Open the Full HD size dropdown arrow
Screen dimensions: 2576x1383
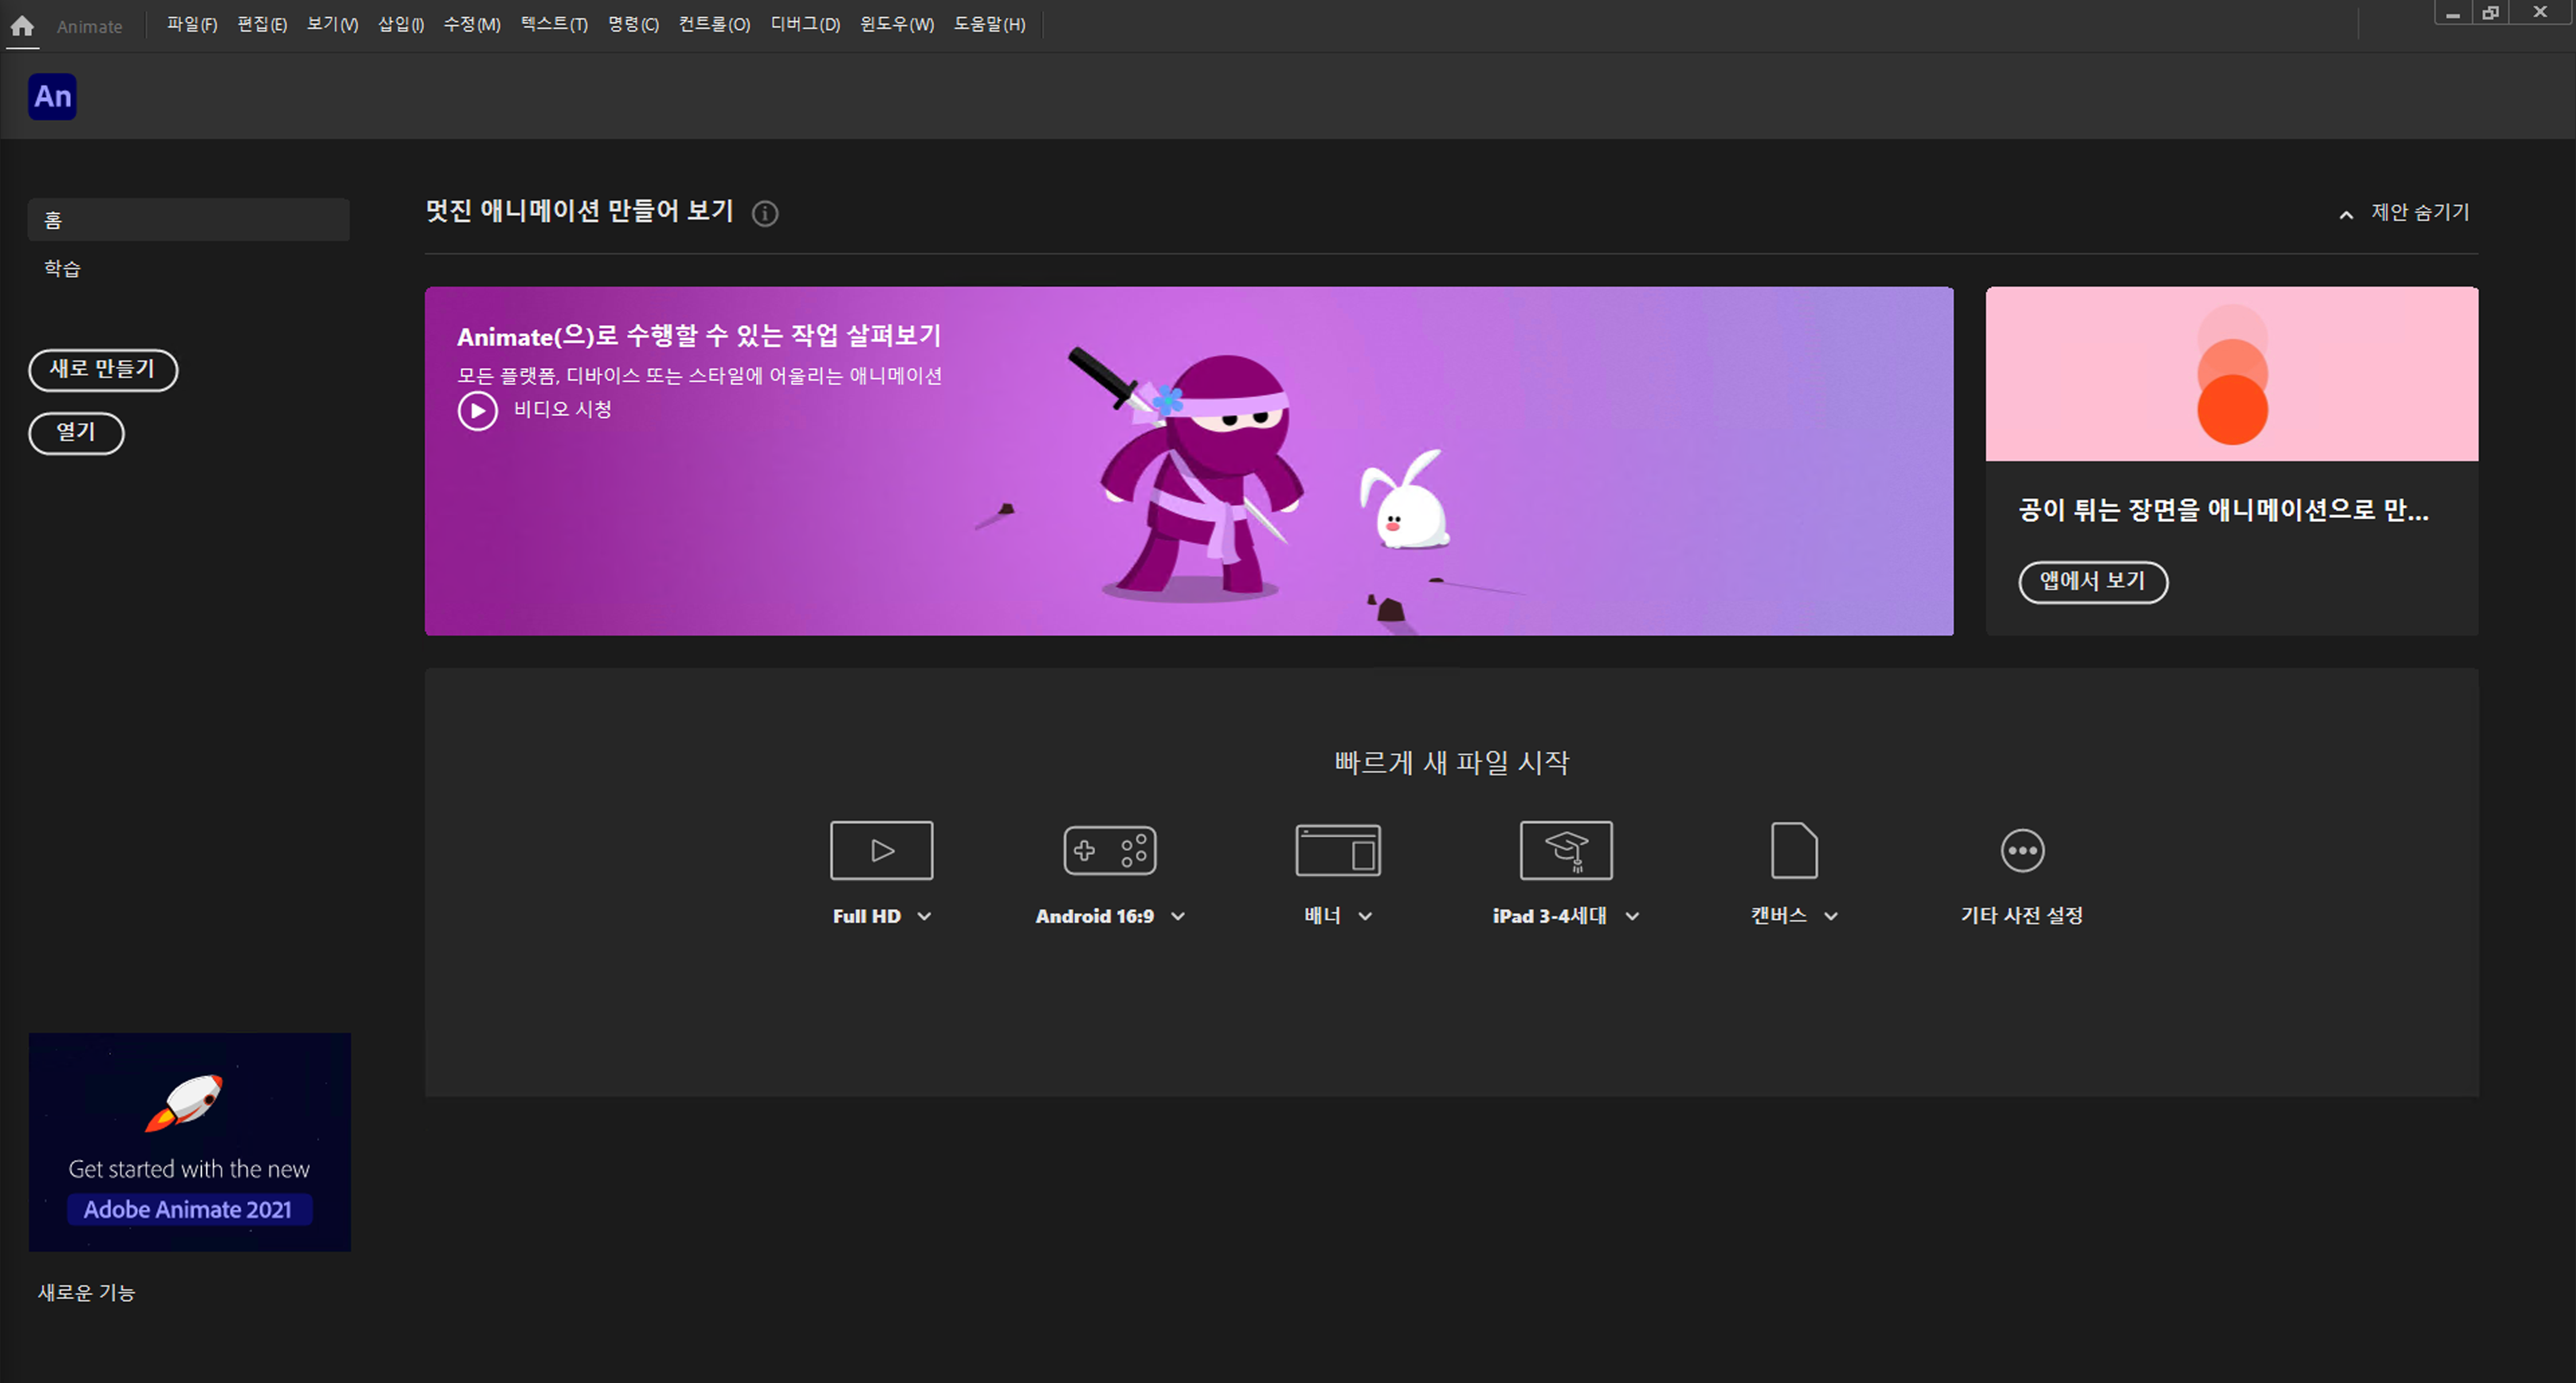[x=925, y=916]
